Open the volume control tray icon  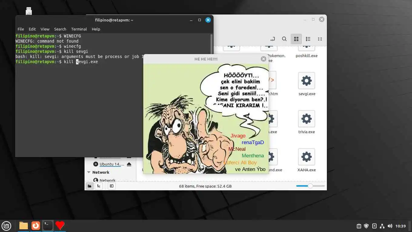[390, 226]
